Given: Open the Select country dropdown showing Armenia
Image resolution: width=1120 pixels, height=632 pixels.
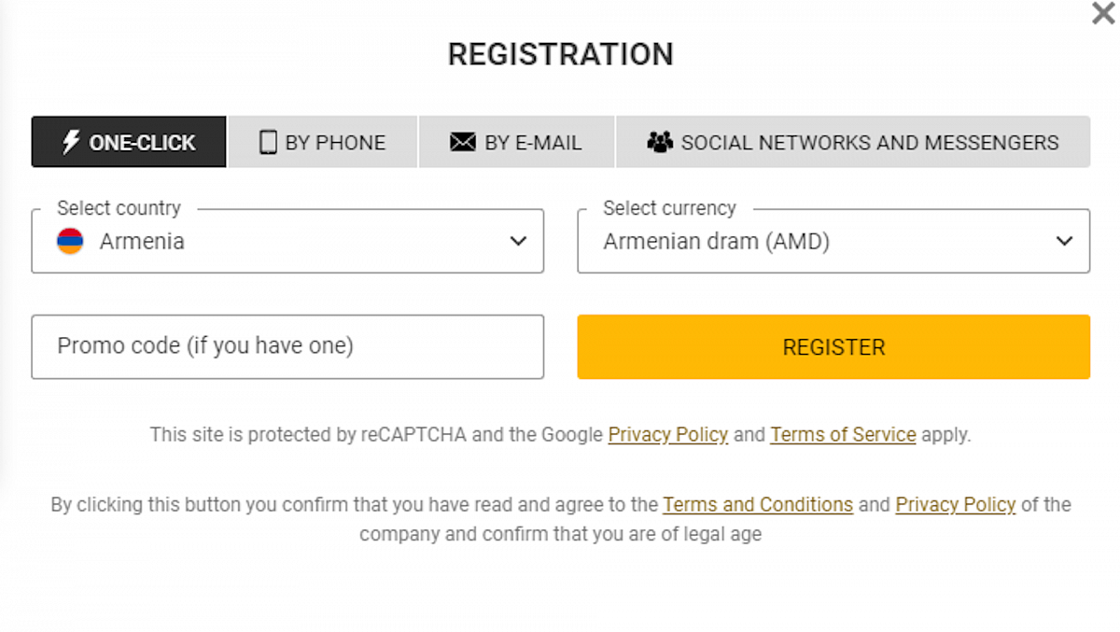Looking at the screenshot, I should click(280, 241).
